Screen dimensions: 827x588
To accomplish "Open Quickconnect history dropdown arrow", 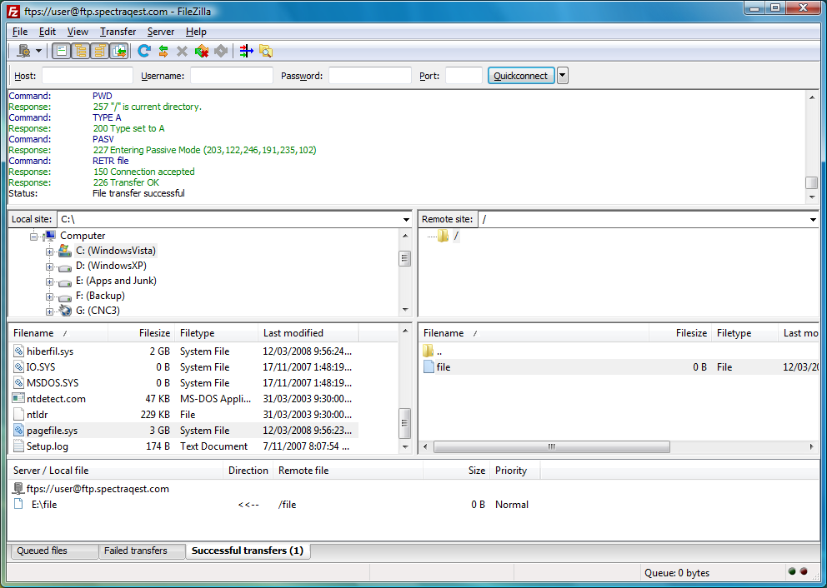I will (x=563, y=76).
